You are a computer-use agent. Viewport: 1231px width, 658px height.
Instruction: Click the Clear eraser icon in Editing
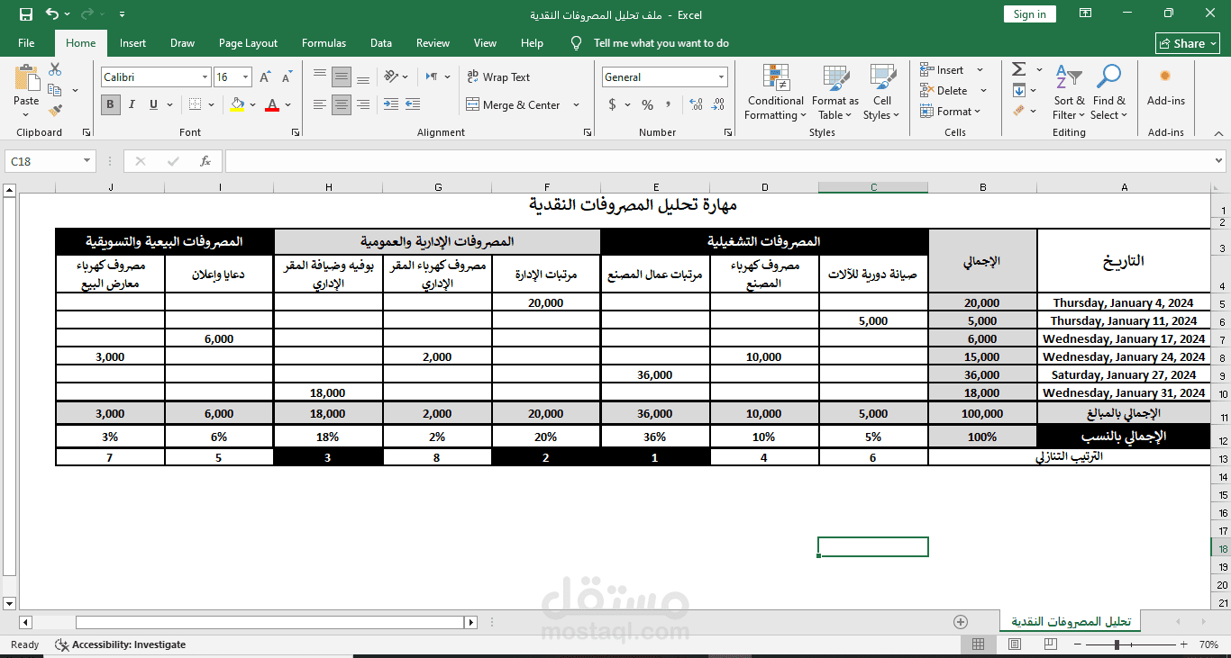click(1018, 111)
